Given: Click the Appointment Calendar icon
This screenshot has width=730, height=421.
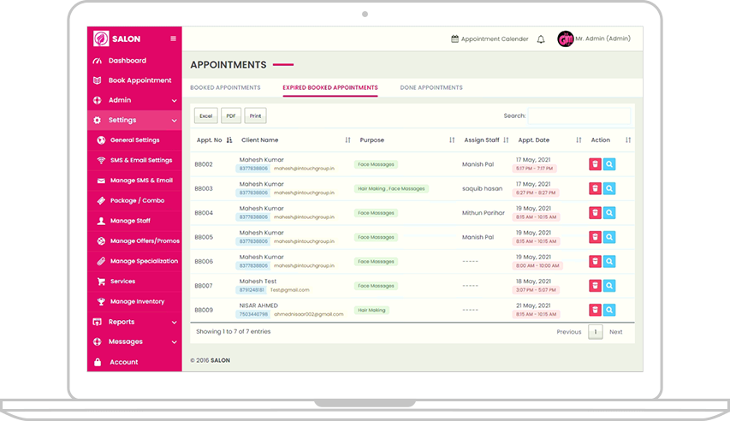Looking at the screenshot, I should 454,39.
